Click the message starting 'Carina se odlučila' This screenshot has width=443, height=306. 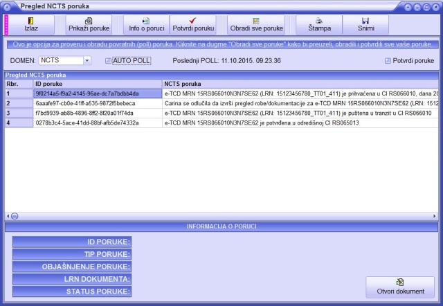[300, 103]
